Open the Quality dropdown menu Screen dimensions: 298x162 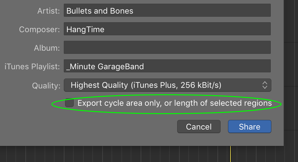tap(167, 85)
